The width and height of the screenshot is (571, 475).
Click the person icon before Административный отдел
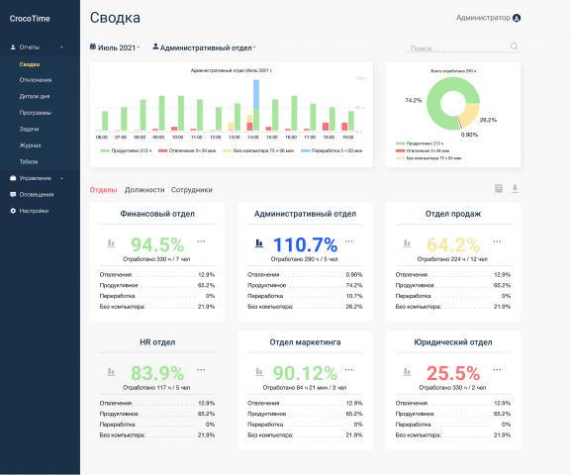click(155, 47)
